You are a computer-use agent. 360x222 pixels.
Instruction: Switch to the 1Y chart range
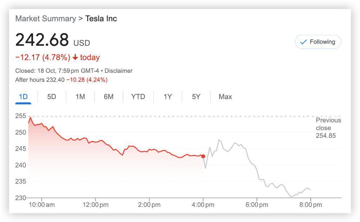[x=168, y=97]
